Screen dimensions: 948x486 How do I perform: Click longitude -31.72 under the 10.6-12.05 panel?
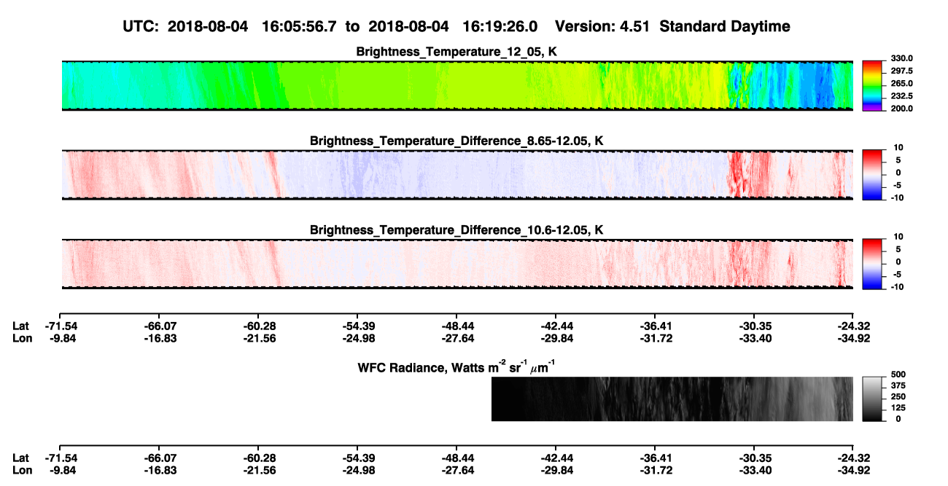655,337
